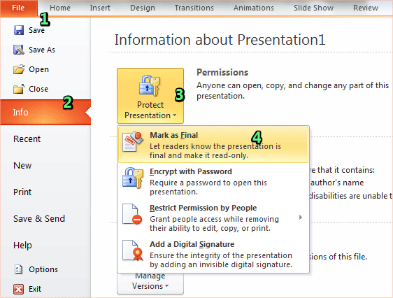The height and width of the screenshot is (298, 393).
Task: Open the File tab
Action: tap(19, 8)
